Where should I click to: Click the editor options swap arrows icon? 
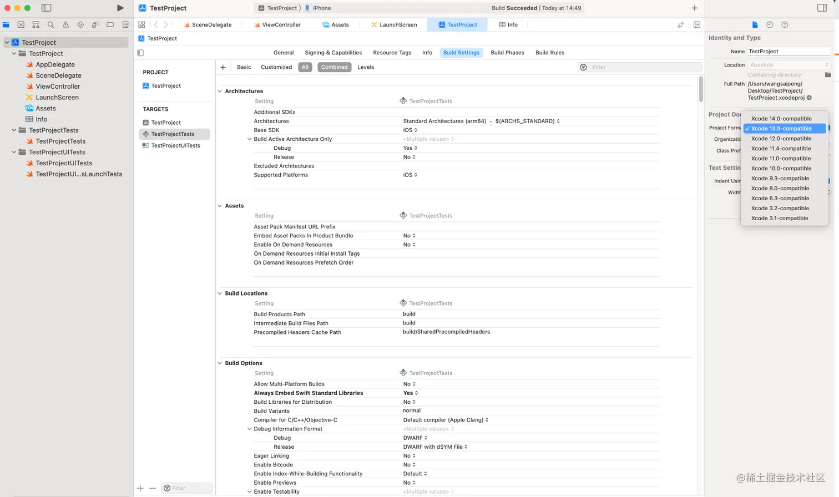coord(680,24)
